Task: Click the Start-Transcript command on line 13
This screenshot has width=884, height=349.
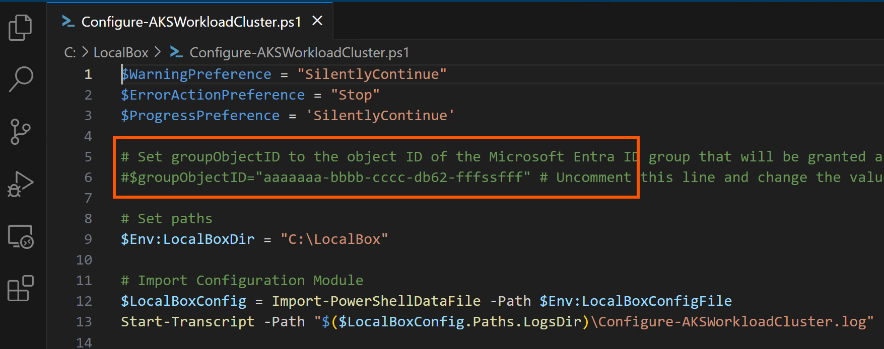Action: pos(187,322)
